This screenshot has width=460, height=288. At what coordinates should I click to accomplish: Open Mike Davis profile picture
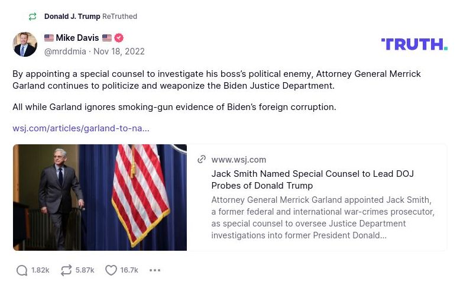point(25,44)
